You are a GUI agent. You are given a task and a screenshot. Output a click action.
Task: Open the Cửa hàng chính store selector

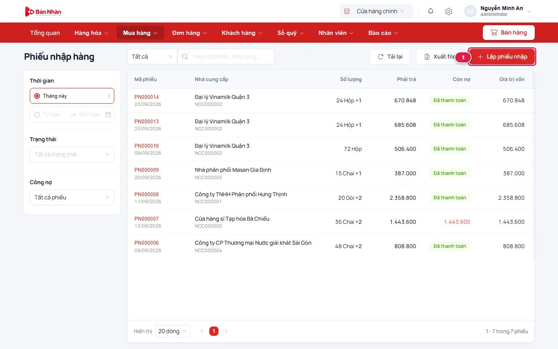pyautogui.click(x=376, y=11)
